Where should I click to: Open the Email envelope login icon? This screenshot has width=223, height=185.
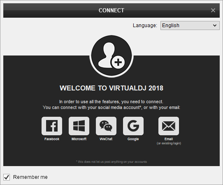[x=169, y=126]
